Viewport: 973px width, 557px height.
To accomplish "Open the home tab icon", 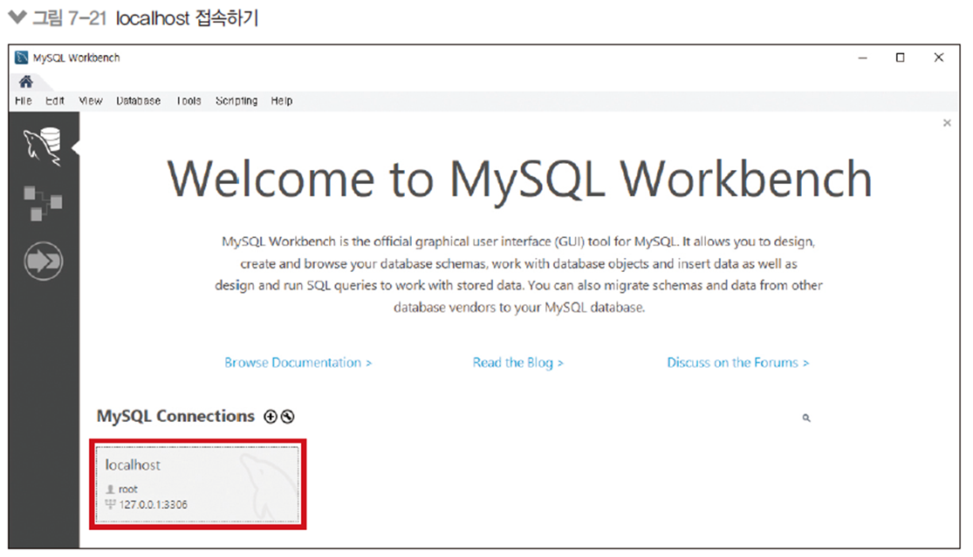I will point(26,81).
